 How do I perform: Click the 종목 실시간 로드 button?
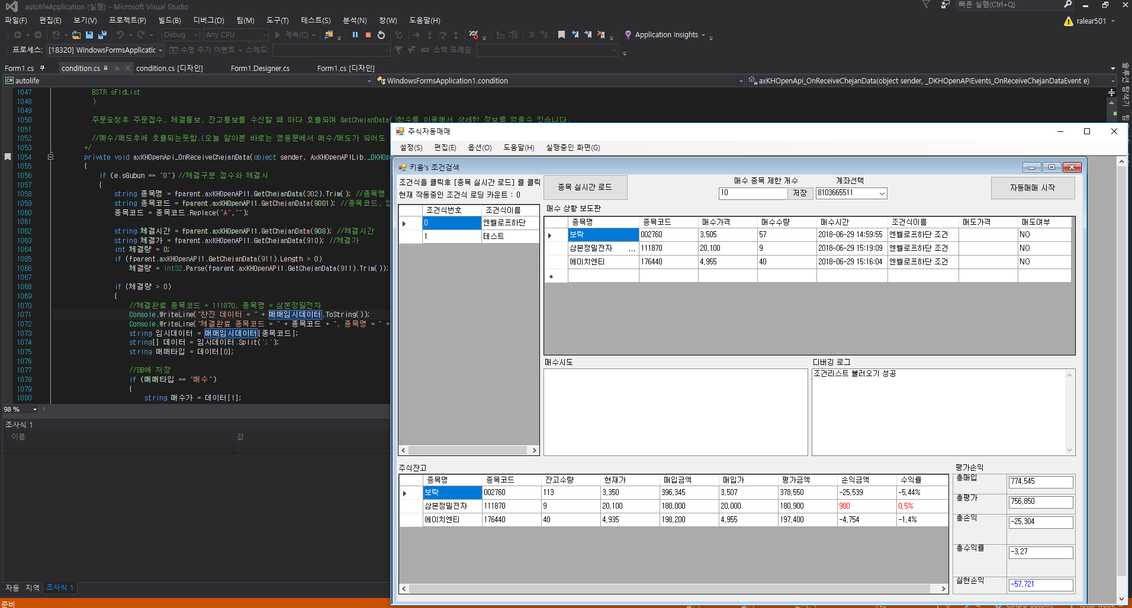pyautogui.click(x=585, y=187)
